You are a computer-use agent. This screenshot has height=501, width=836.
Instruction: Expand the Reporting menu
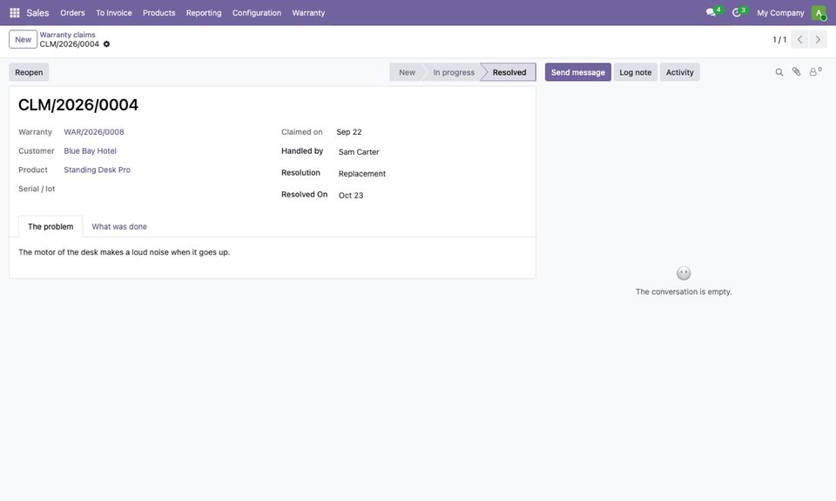point(204,13)
